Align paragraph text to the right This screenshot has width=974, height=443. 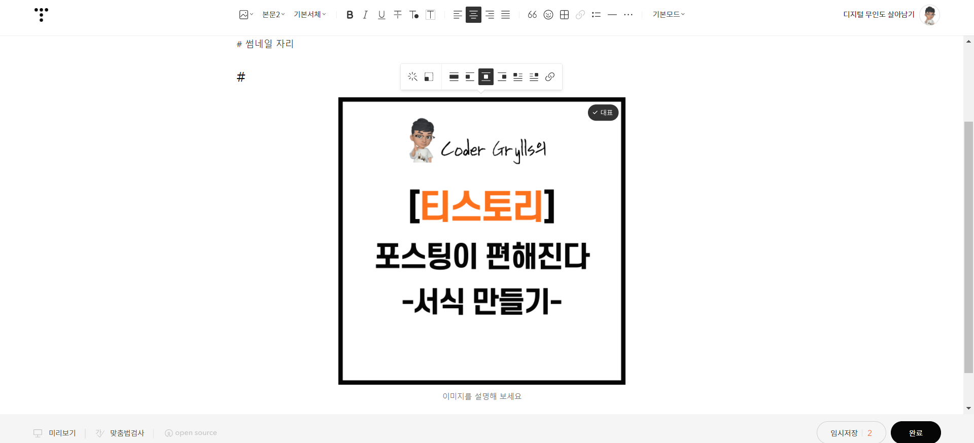pos(490,15)
